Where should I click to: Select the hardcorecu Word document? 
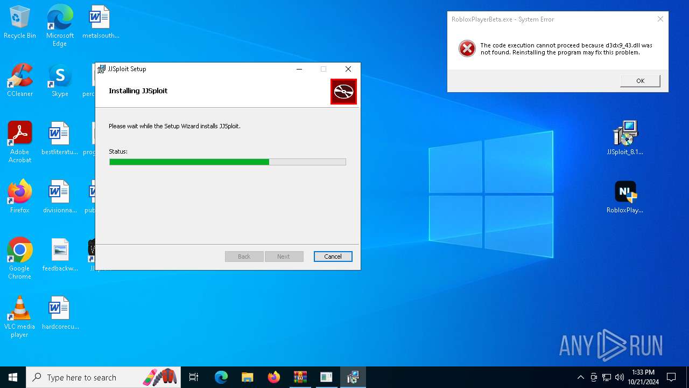pyautogui.click(x=60, y=313)
